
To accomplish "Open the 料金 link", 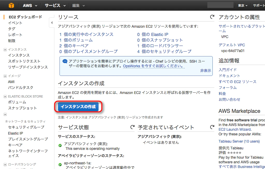I will pyautogui.click(x=222, y=93).
